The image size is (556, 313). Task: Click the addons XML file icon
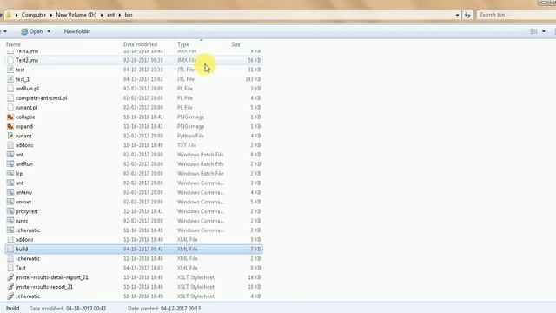point(10,240)
